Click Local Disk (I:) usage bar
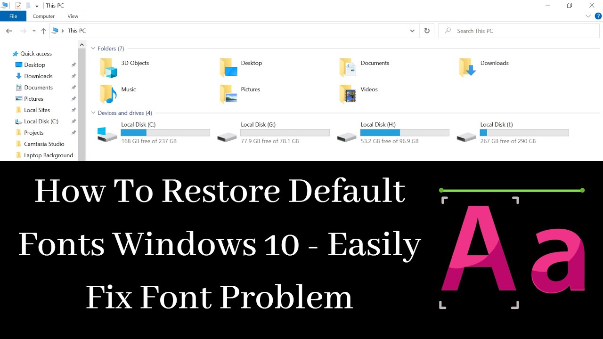The height and width of the screenshot is (339, 603). 524,133
